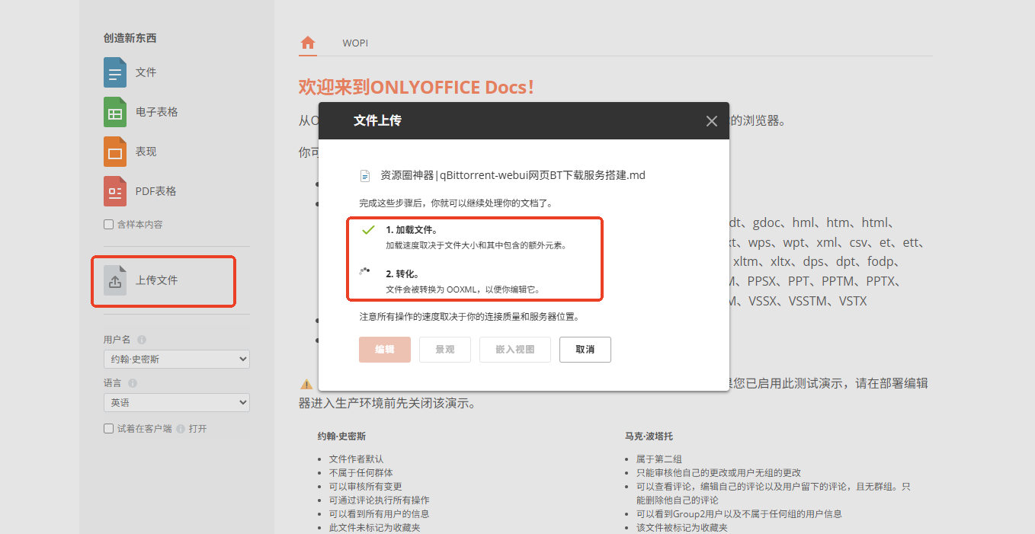Screen dimensions: 1035x534
Task: Click the 创造新东西 sidebar heading
Action: [x=130, y=38]
